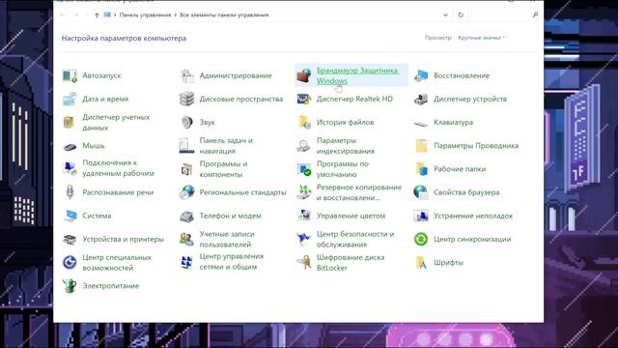Open the Центр специальных возможностей icon
The height and width of the screenshot is (348, 618).
point(70,262)
